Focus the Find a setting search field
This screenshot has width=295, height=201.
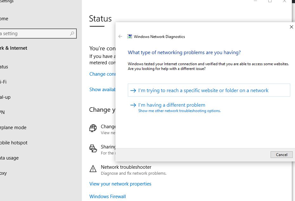click(35, 34)
